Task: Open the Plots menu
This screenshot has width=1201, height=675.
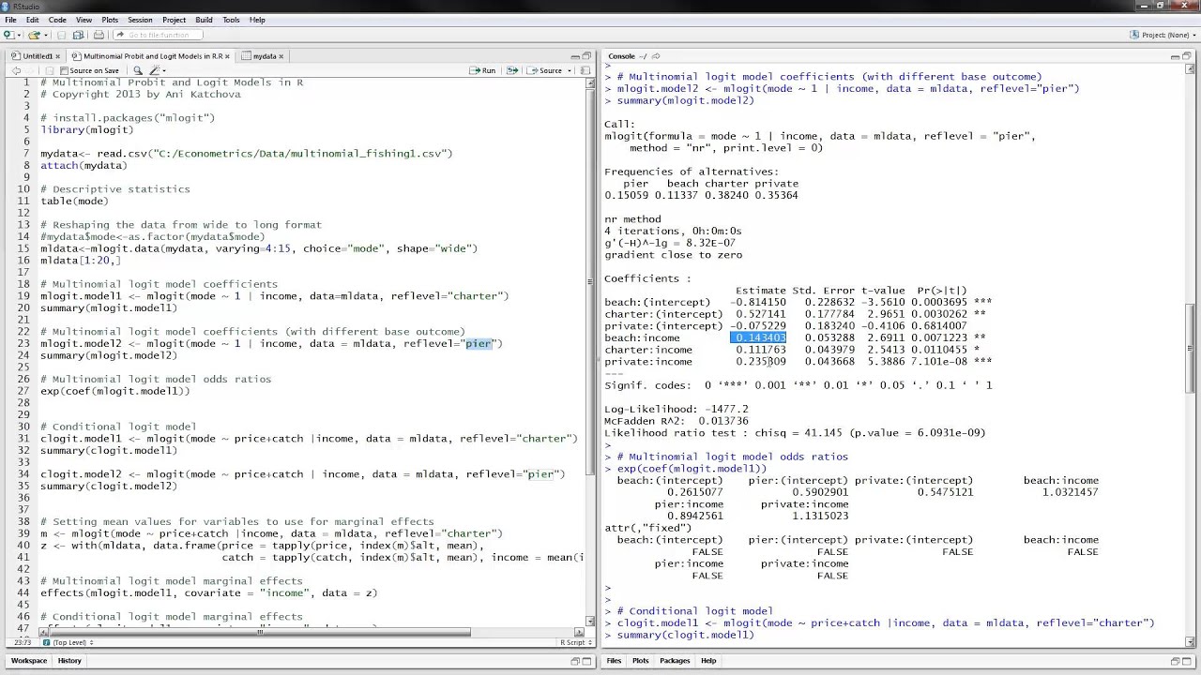Action: pyautogui.click(x=110, y=20)
